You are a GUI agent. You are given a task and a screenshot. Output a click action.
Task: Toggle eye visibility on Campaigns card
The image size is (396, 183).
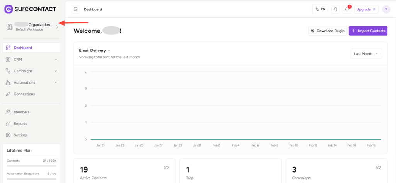pyautogui.click(x=378, y=167)
